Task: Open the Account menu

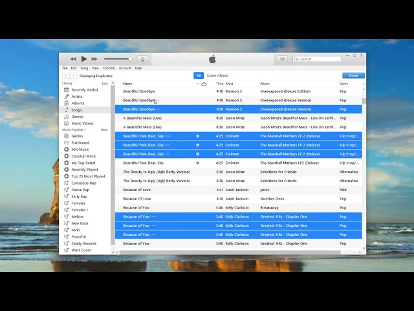Action: 125,68
